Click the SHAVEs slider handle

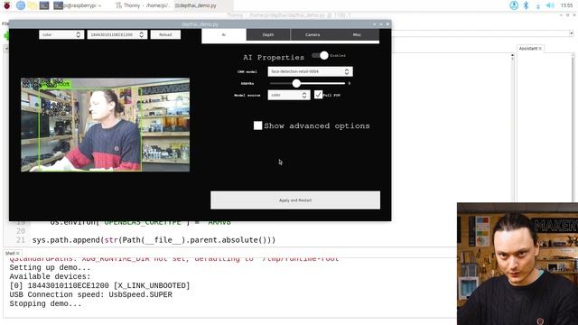296,84
